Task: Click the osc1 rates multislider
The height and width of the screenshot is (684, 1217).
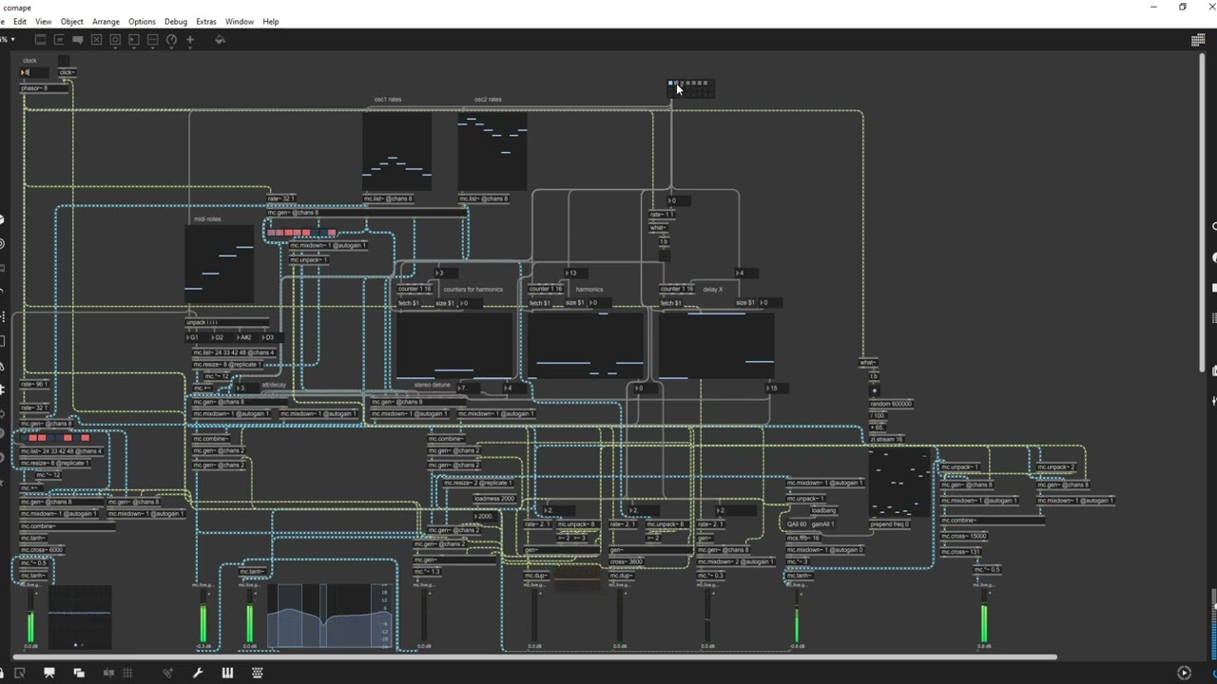Action: tap(396, 152)
